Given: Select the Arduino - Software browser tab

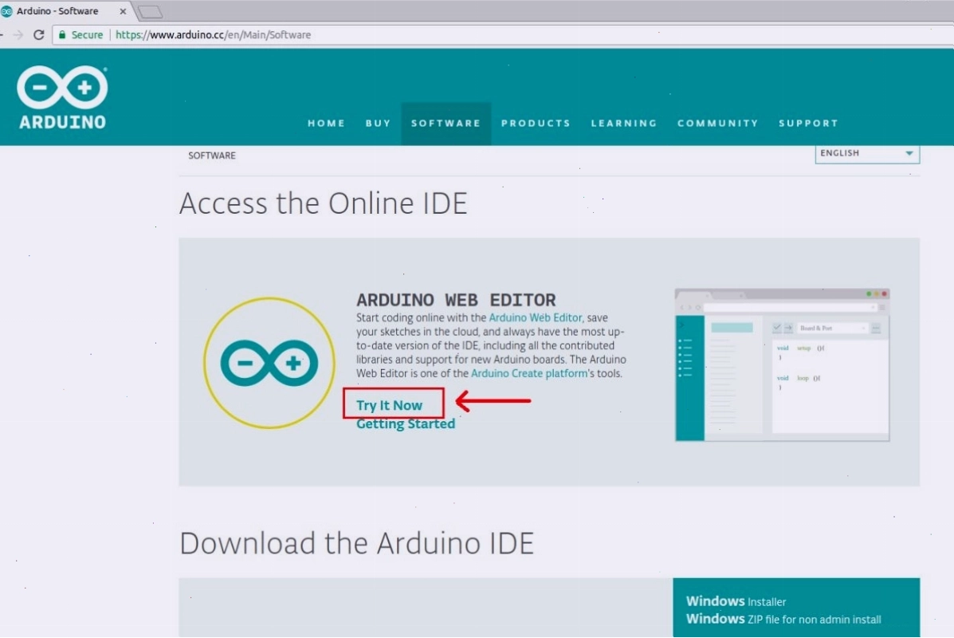Looking at the screenshot, I should [x=64, y=11].
